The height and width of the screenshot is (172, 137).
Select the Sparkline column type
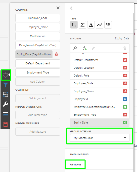point(100,25)
